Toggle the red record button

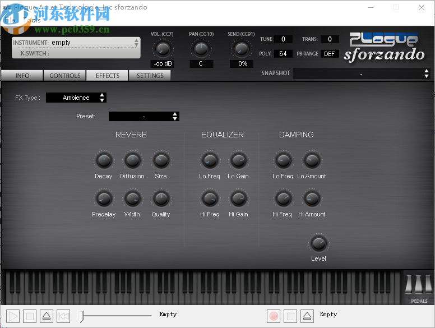[x=274, y=316]
